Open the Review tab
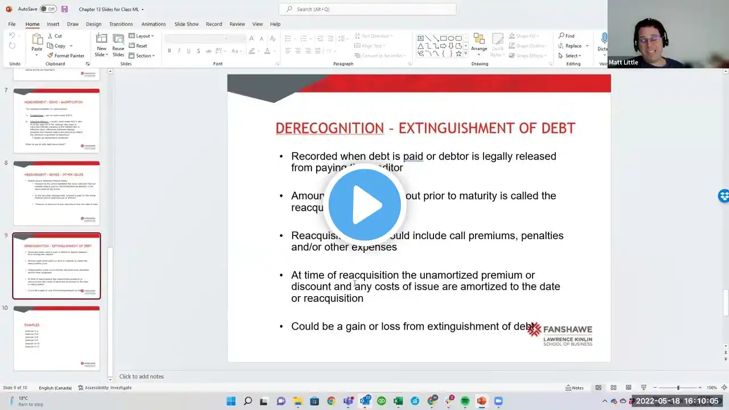 [x=237, y=24]
